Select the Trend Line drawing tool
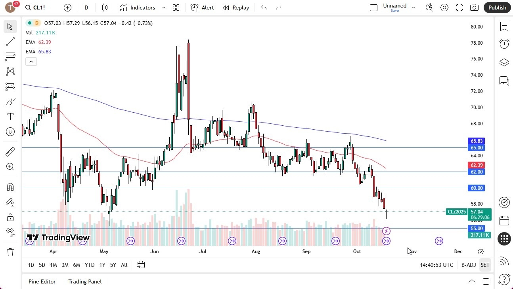Image resolution: width=513 pixels, height=289 pixels. pos(10,42)
